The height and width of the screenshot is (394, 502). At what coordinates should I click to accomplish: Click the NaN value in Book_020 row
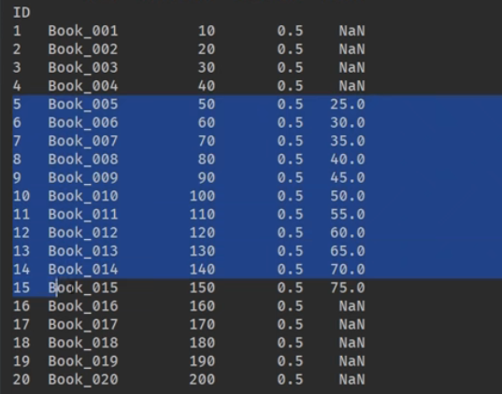tap(351, 379)
